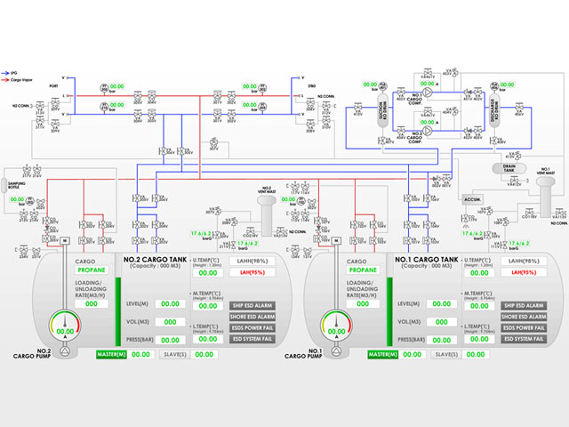The width and height of the screenshot is (569, 427).
Task: Toggle MASTER(M) for NO.2 cargo tank
Action: [111, 354]
